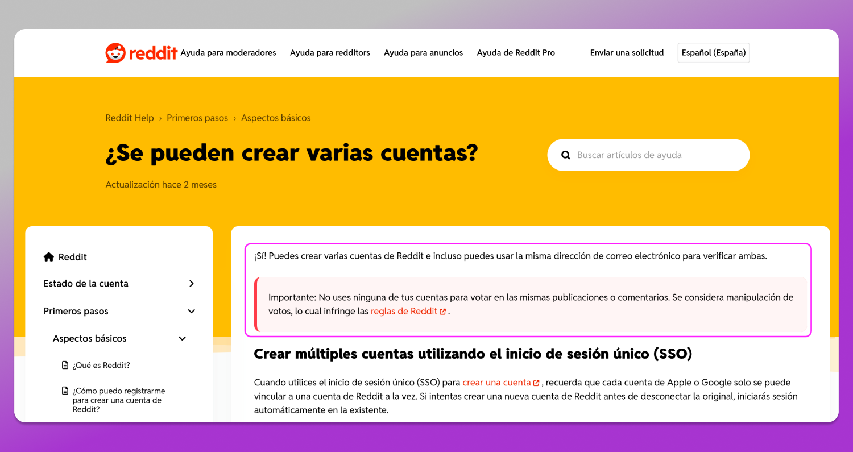This screenshot has height=452, width=853.
Task: Click external link icon after crear una cuenta
Action: [x=536, y=383]
